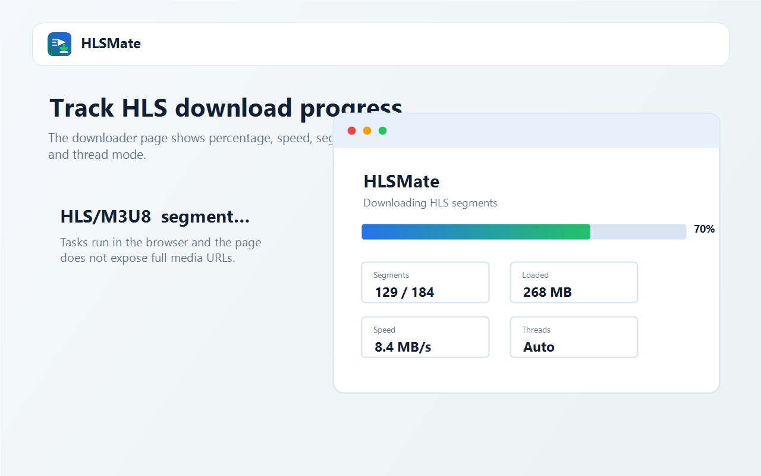This screenshot has height=476, width=761.
Task: Click the downloader page description paragraph
Action: point(190,146)
